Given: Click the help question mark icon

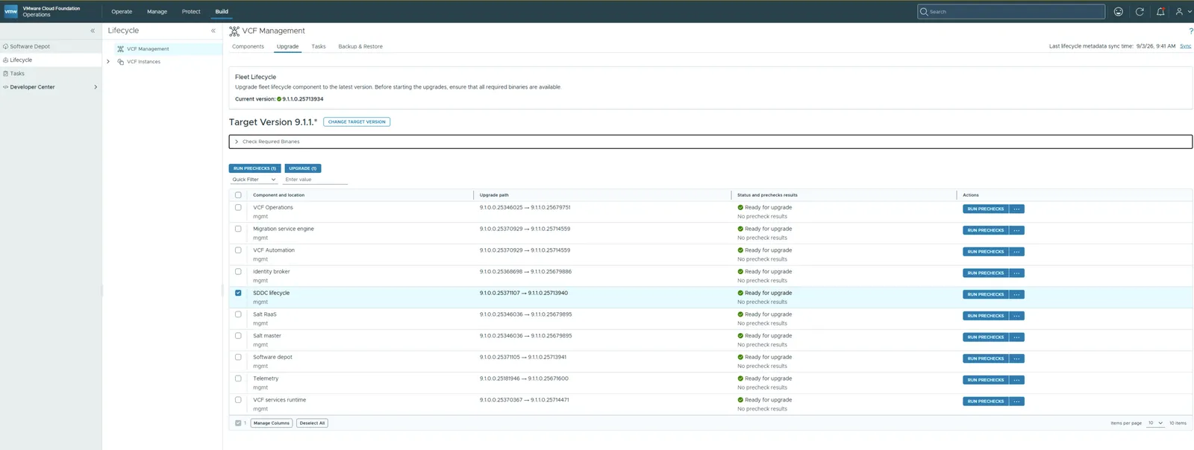Looking at the screenshot, I should coord(1190,31).
